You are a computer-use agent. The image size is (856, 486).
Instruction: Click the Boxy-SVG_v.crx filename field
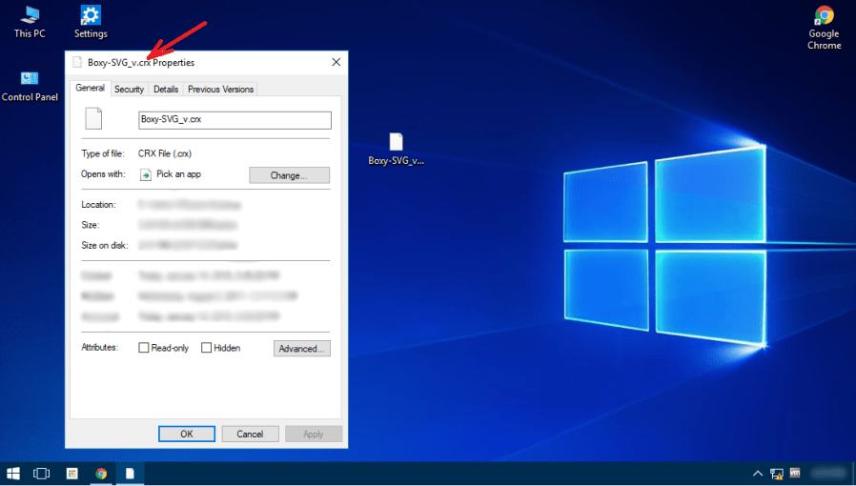[x=234, y=120]
